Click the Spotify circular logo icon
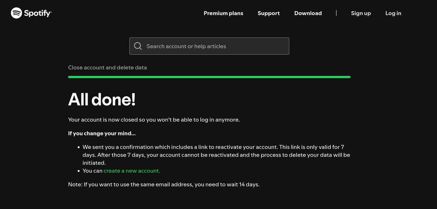 click(x=16, y=13)
